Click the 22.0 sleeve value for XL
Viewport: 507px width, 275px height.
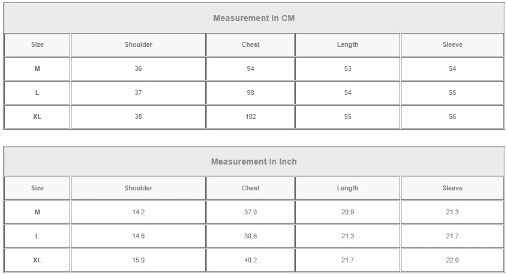(x=452, y=260)
